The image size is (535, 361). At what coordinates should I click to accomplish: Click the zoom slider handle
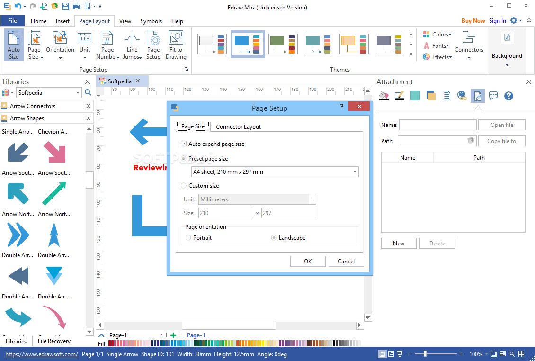pyautogui.click(x=425, y=354)
